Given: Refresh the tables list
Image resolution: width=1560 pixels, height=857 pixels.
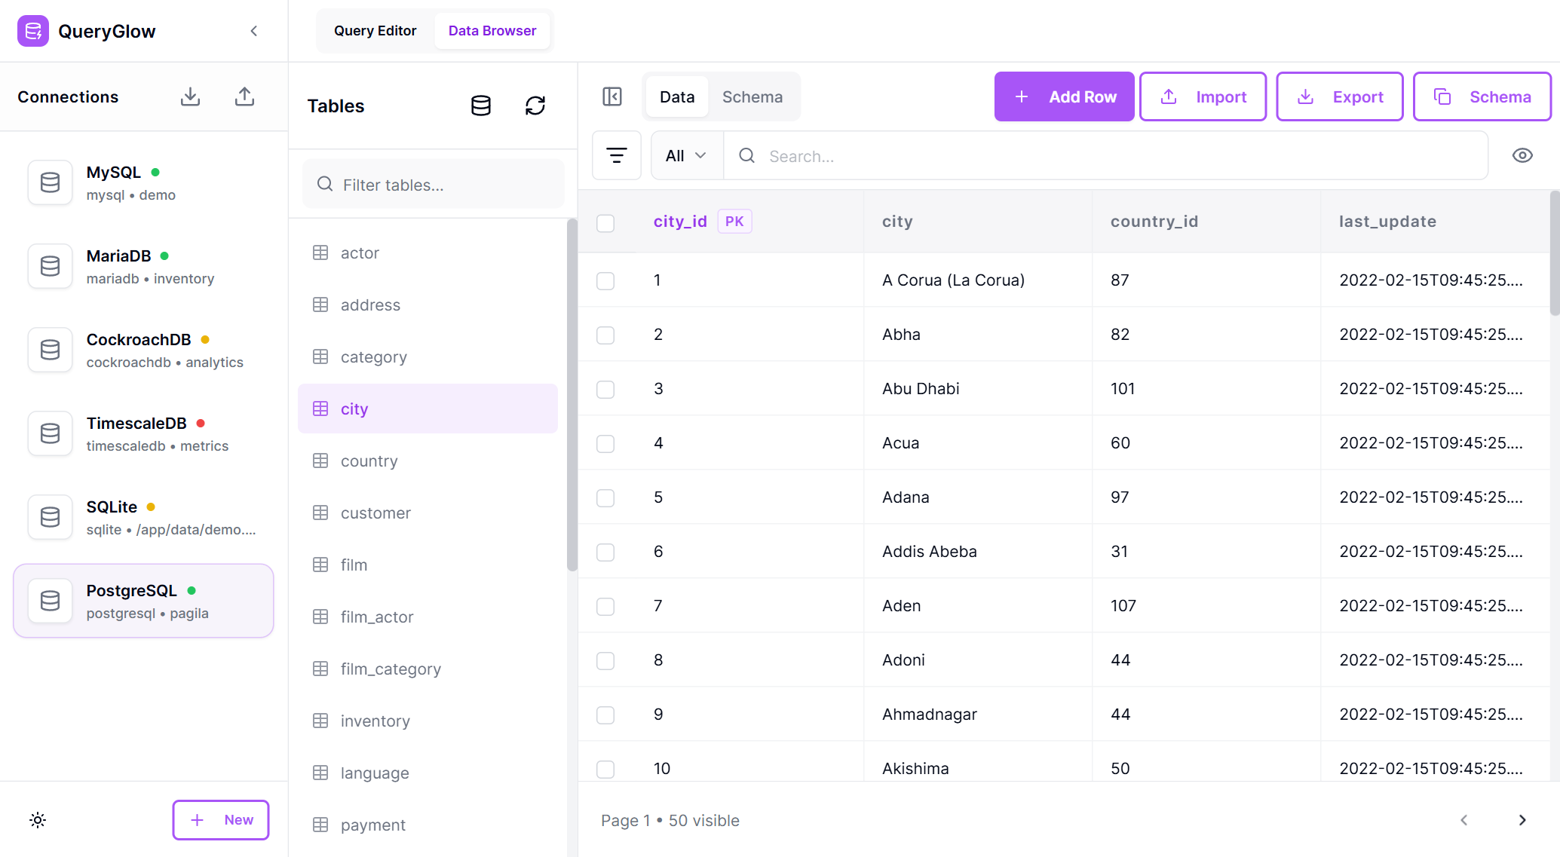Looking at the screenshot, I should coord(535,106).
